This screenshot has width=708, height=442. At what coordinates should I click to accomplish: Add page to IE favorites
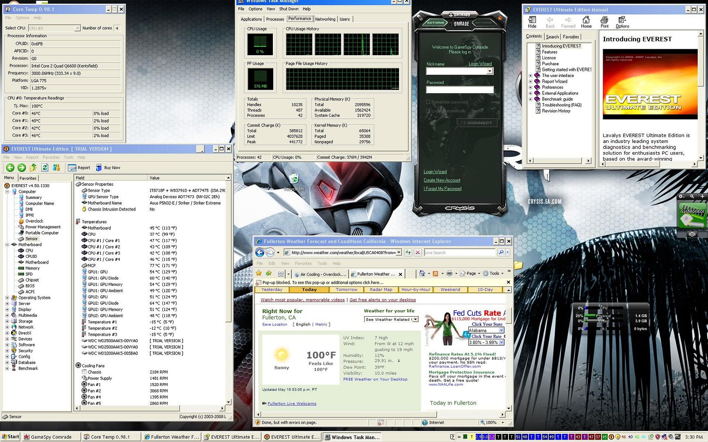(268, 273)
